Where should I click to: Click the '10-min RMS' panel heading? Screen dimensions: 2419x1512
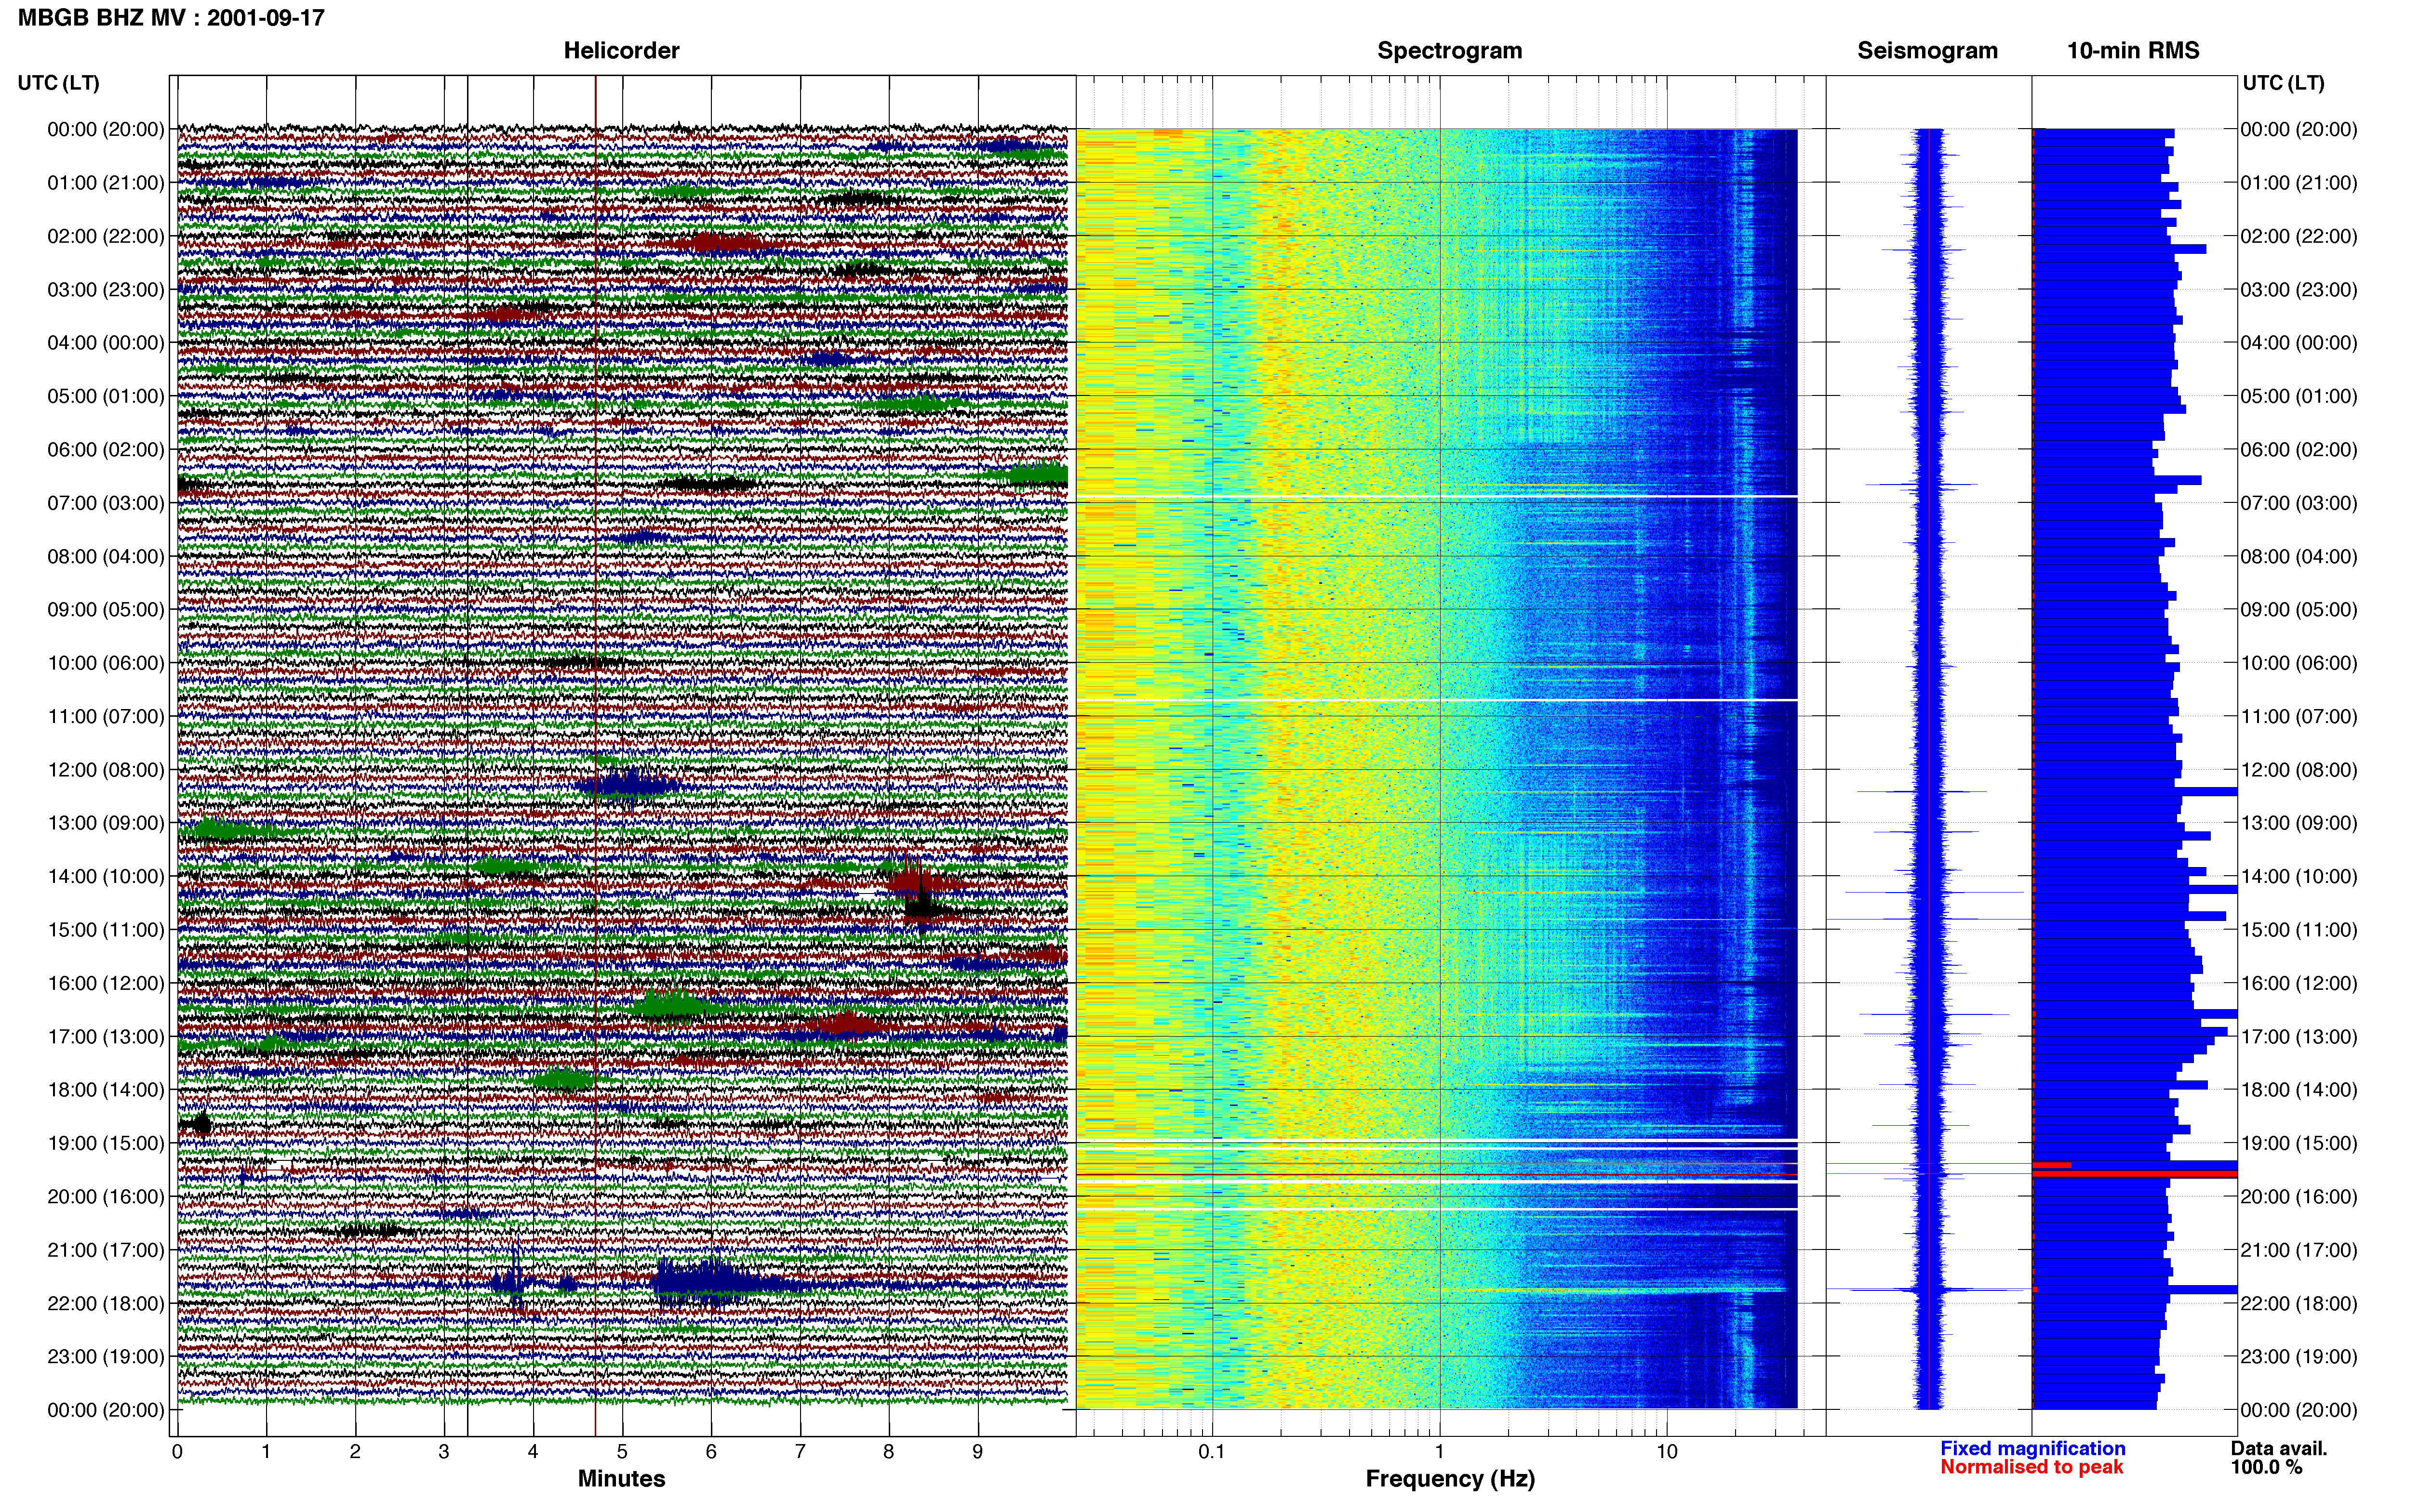click(2133, 50)
